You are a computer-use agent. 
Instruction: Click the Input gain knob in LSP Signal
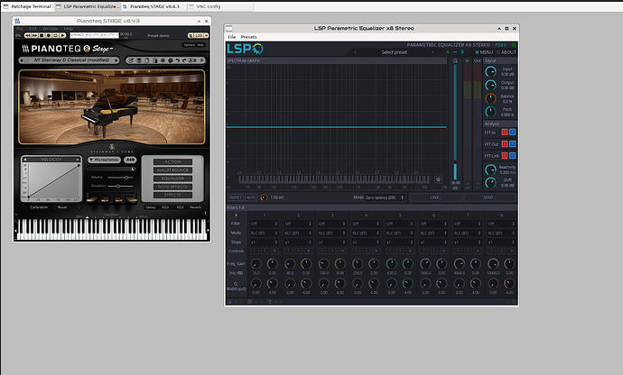(x=490, y=71)
